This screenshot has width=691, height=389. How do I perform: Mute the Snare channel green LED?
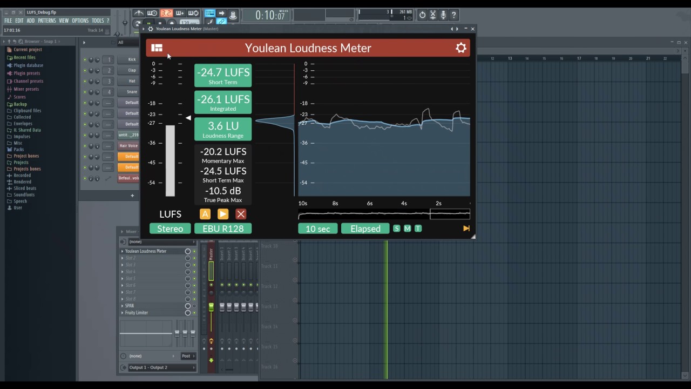(x=85, y=92)
